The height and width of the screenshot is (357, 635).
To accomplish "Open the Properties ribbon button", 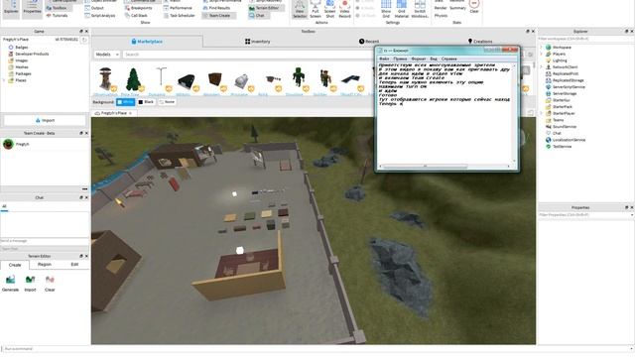I will 32,8.
